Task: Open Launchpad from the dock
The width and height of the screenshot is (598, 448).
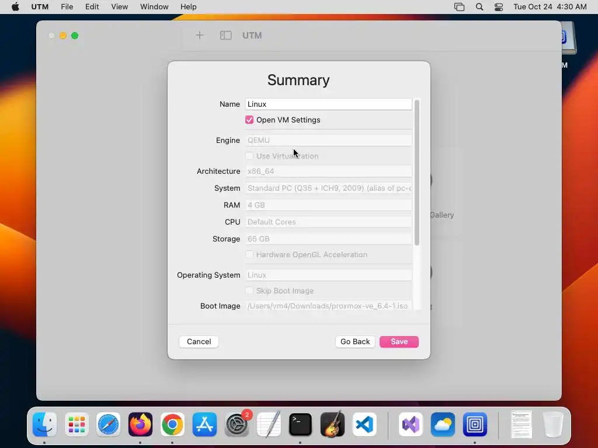Action: tap(77, 425)
